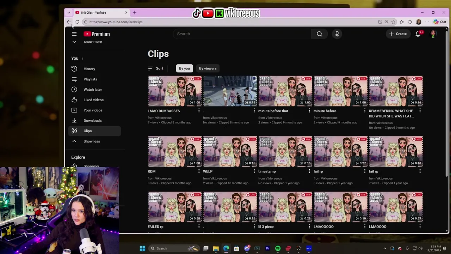Open YouTube notifications bell

418,34
